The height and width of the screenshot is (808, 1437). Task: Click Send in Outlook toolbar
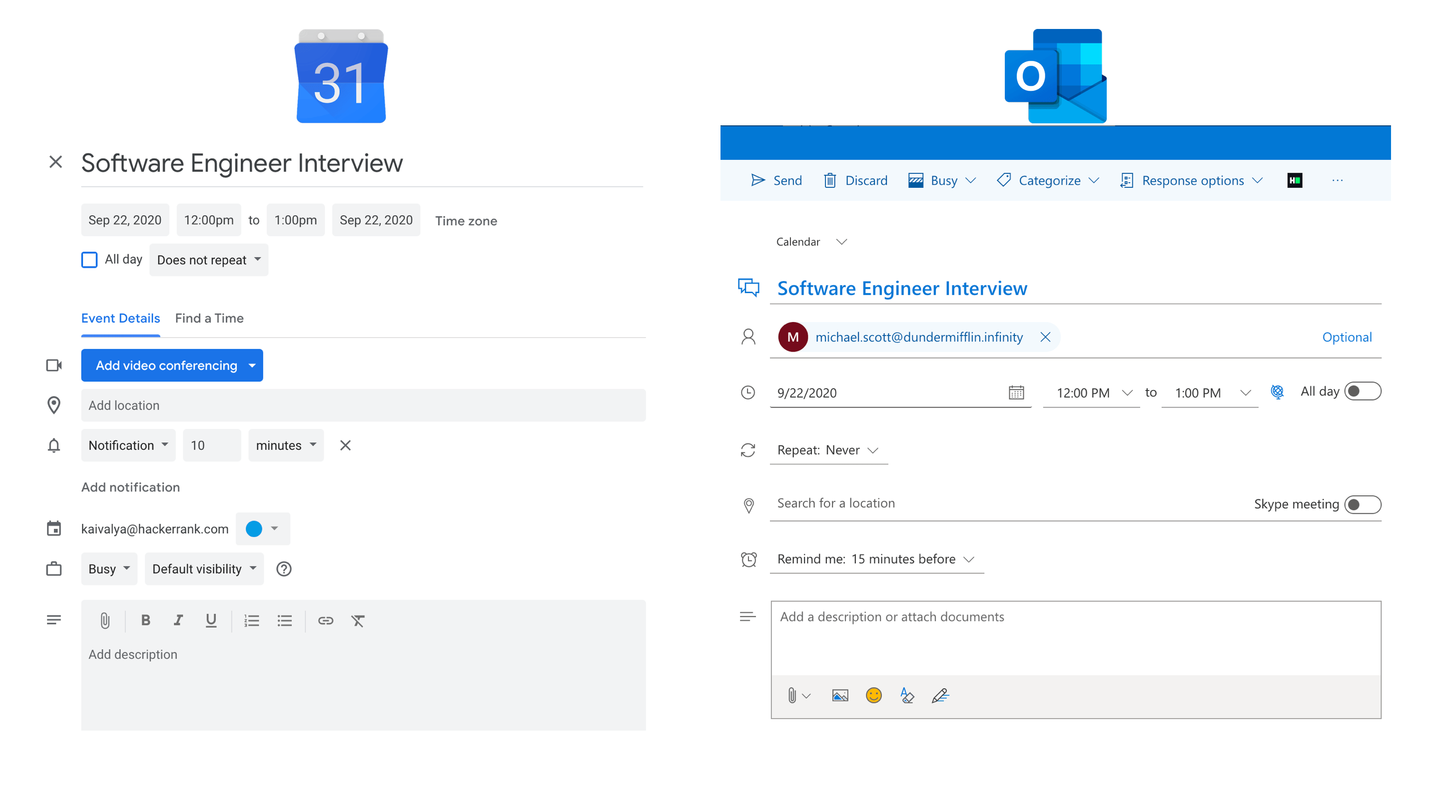pyautogui.click(x=776, y=180)
